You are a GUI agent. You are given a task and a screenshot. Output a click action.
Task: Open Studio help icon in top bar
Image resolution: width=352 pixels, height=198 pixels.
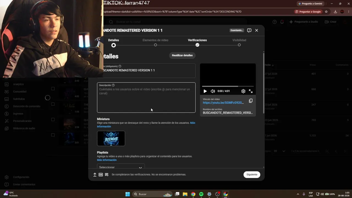[274, 22]
